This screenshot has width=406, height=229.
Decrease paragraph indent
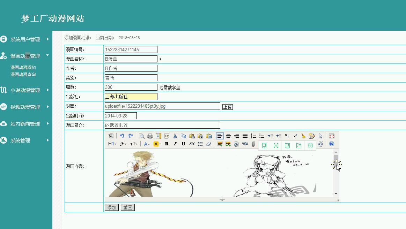[279, 136]
